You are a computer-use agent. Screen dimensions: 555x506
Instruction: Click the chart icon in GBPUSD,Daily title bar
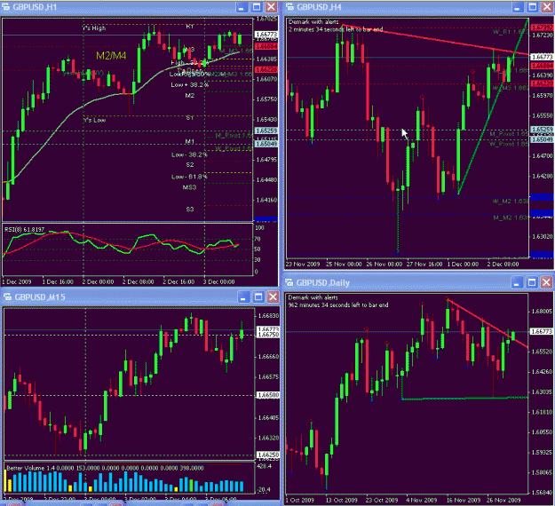[x=289, y=282]
